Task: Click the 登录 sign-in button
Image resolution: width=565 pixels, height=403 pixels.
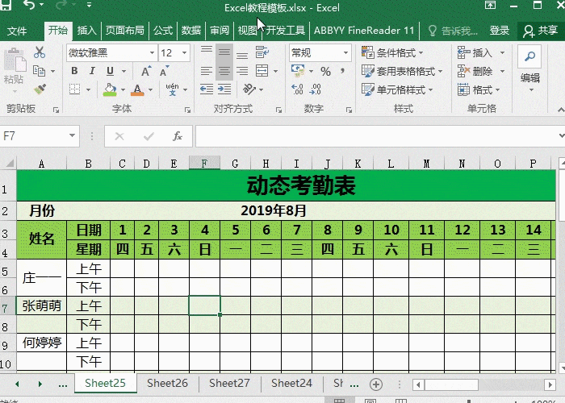Action: point(500,31)
